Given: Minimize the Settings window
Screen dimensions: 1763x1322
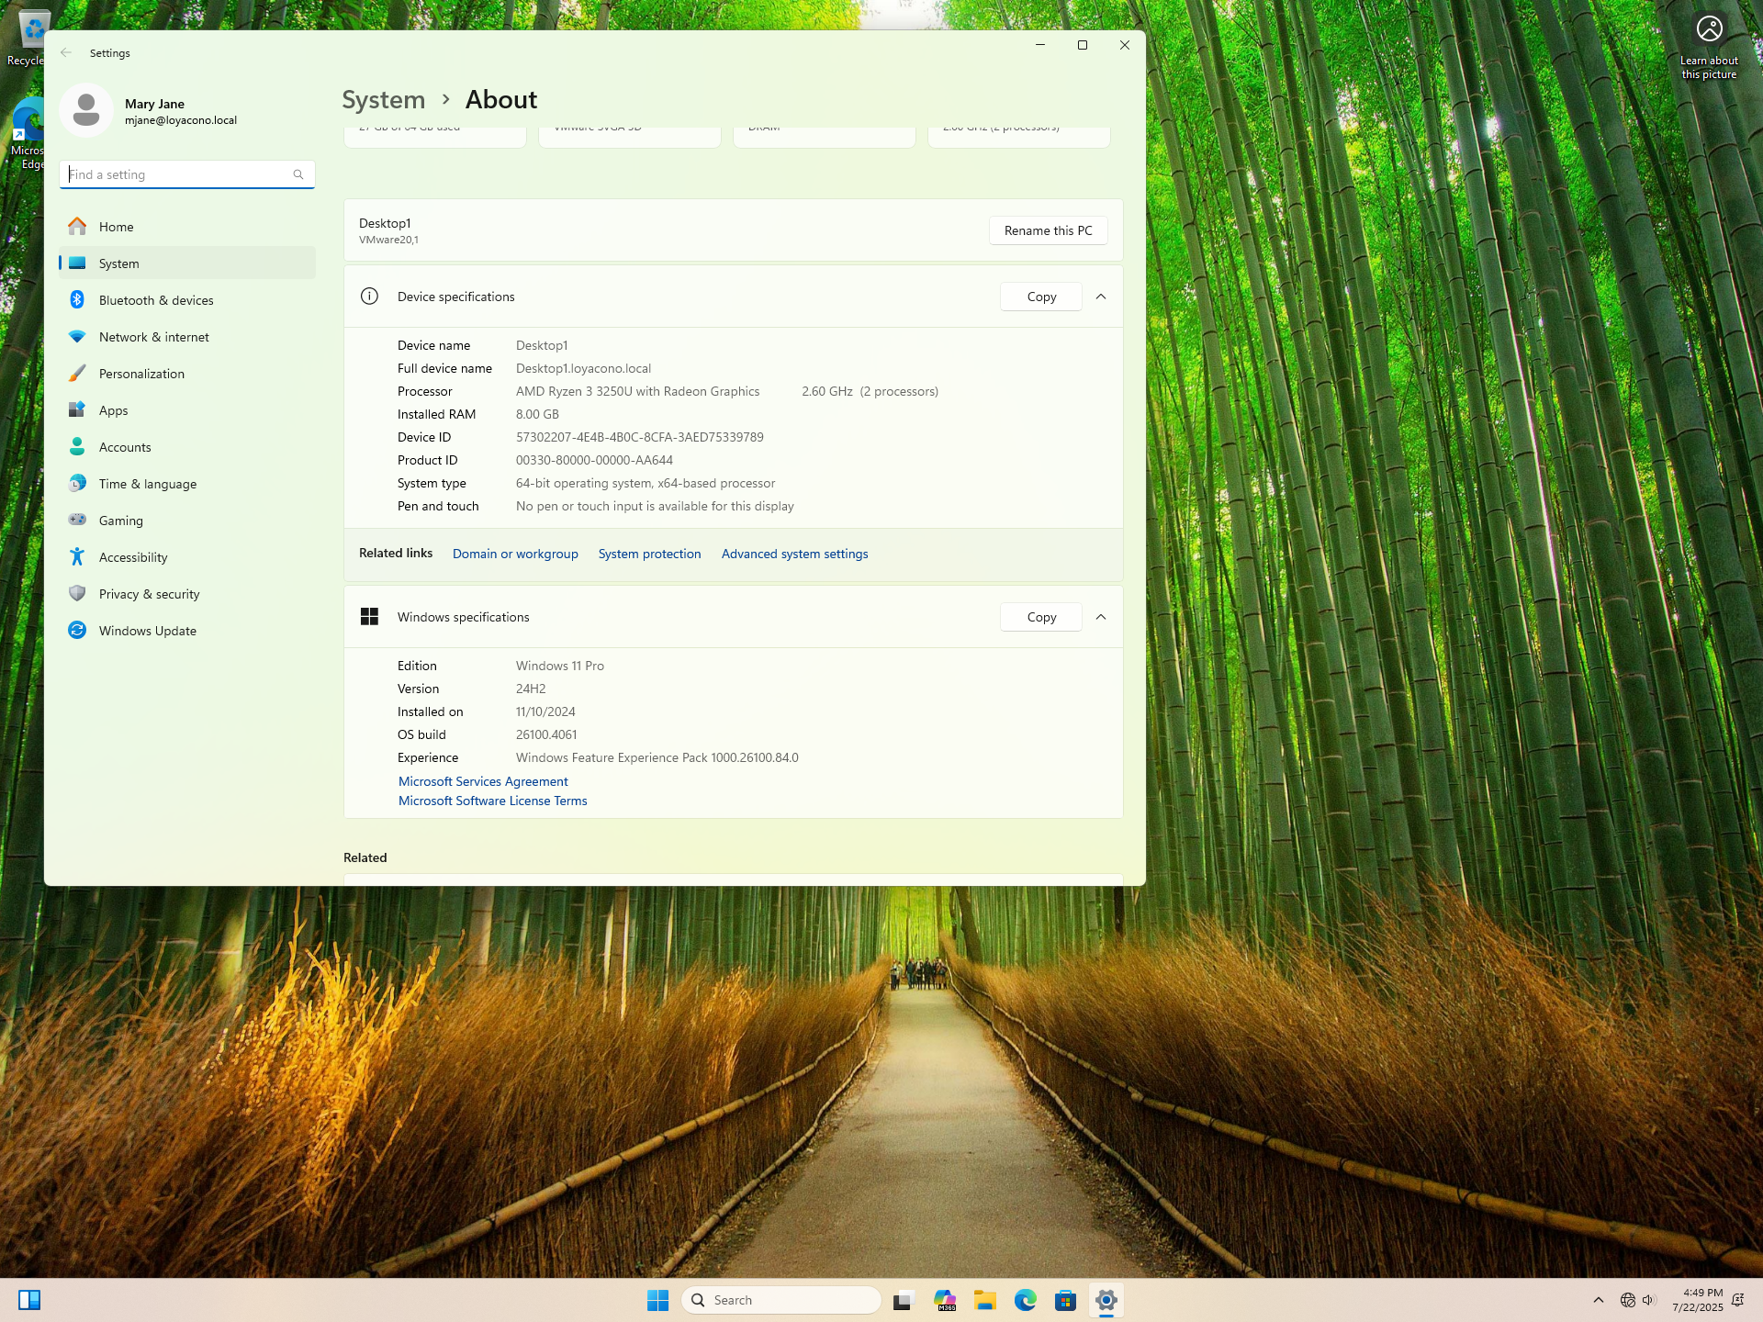Looking at the screenshot, I should [1040, 45].
